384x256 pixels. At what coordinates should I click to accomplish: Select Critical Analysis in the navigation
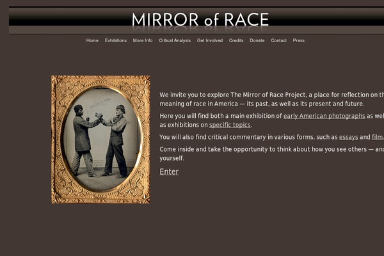click(175, 40)
